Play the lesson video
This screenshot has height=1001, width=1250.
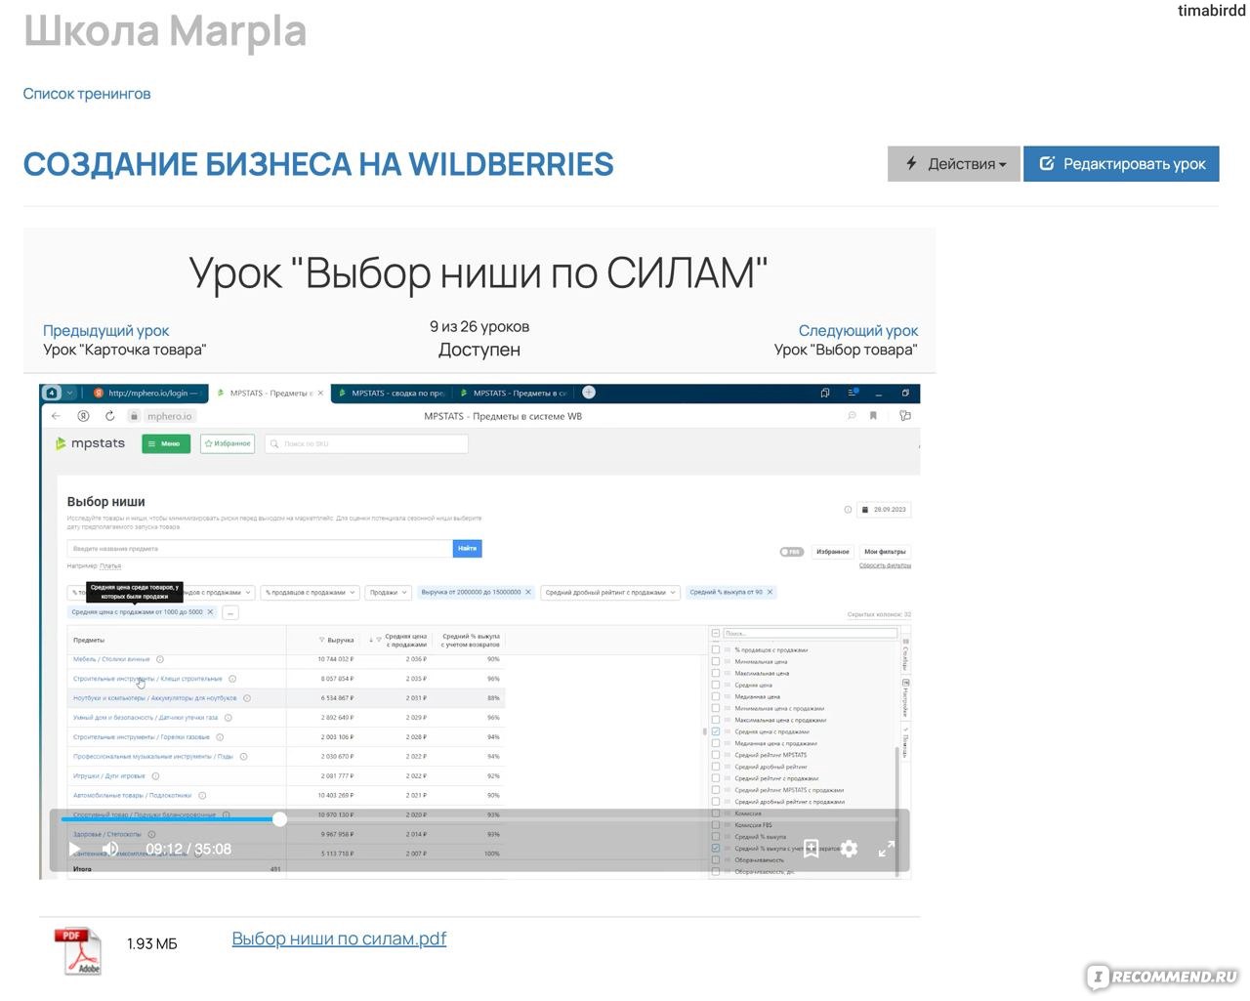tap(73, 850)
